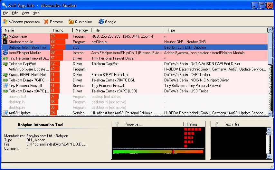Screen dimensions: 275x170
Task: Click the DLL, hidden type value
Action: 36,140
